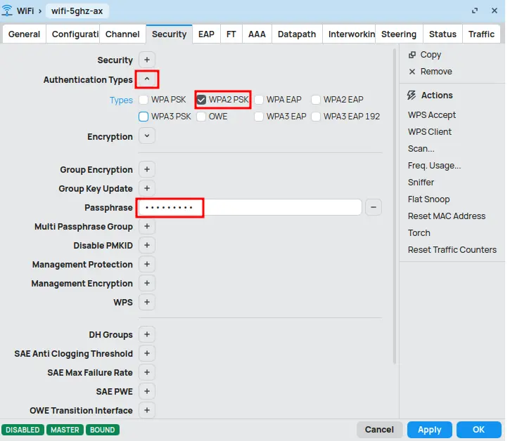Click the vertical scrollbar of settings list

click(x=395, y=211)
